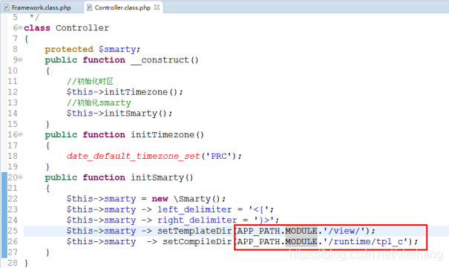The height and width of the screenshot is (268, 449).
Task: Collapse the initSmarty function fold at line 20
Action: point(20,177)
